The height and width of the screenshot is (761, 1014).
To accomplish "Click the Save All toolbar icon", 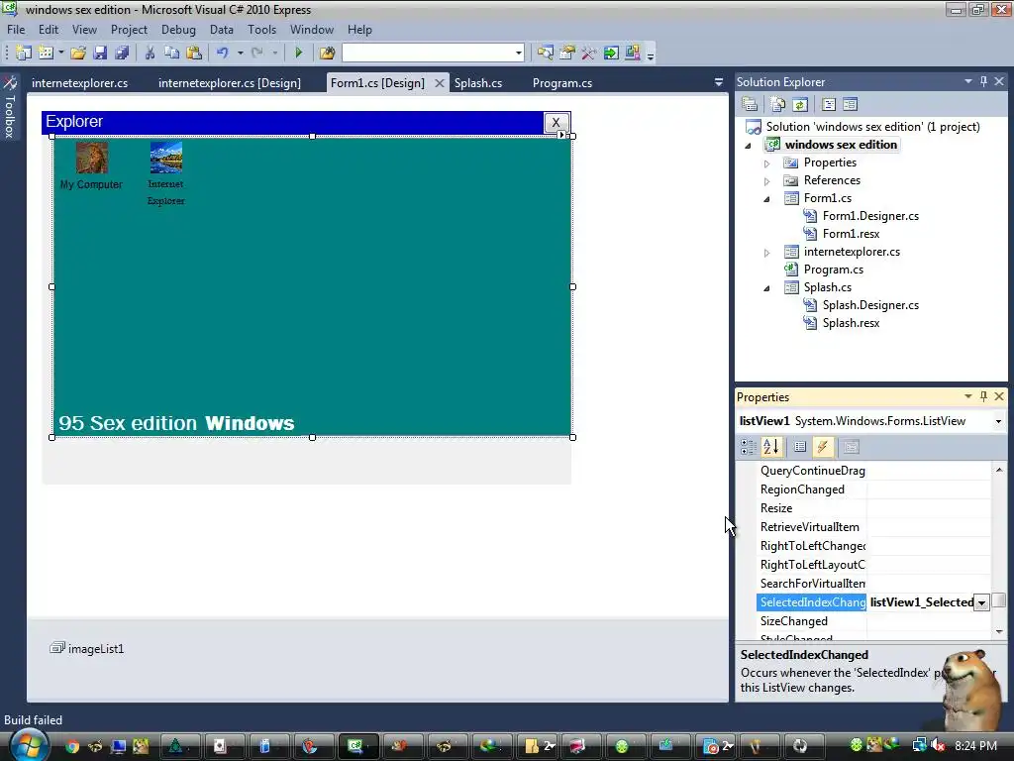I will (122, 54).
